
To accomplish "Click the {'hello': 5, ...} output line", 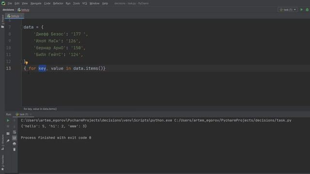I will click(54, 126).
